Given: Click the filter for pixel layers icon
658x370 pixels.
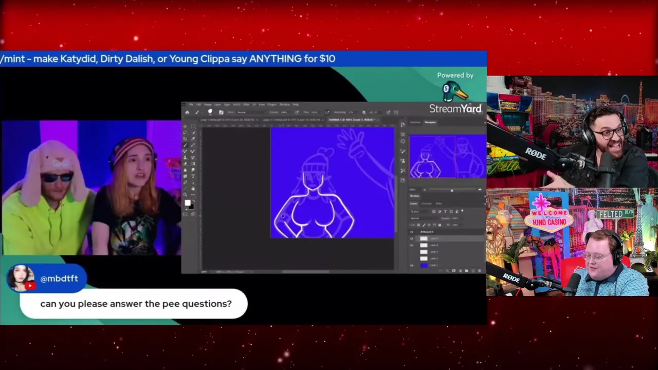Looking at the screenshot, I should [x=434, y=212].
